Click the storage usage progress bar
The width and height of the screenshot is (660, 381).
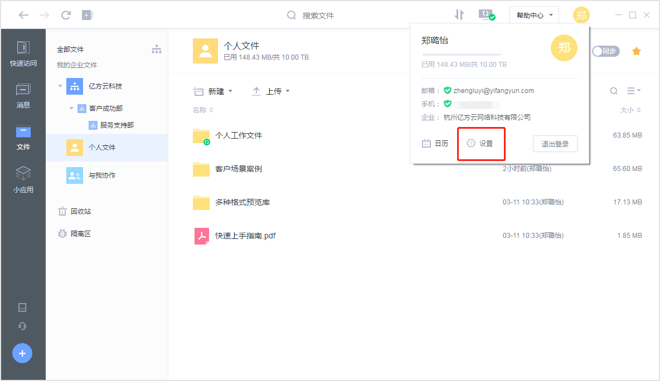click(x=461, y=54)
